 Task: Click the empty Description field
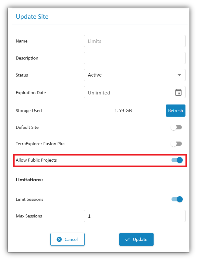coord(134,58)
